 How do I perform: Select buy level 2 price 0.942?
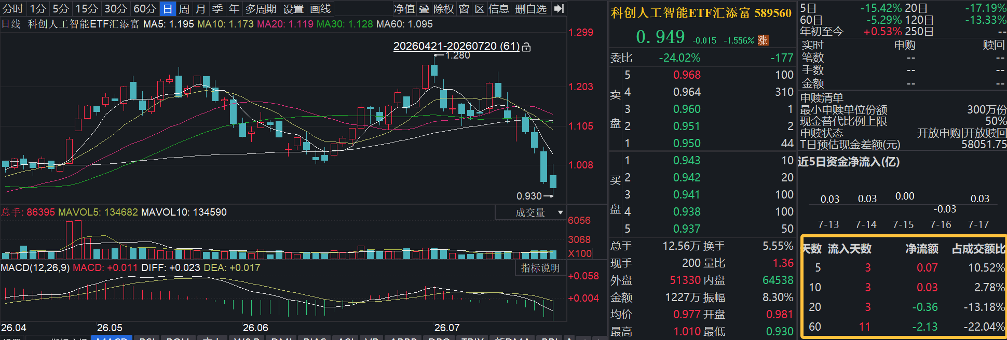(x=687, y=178)
